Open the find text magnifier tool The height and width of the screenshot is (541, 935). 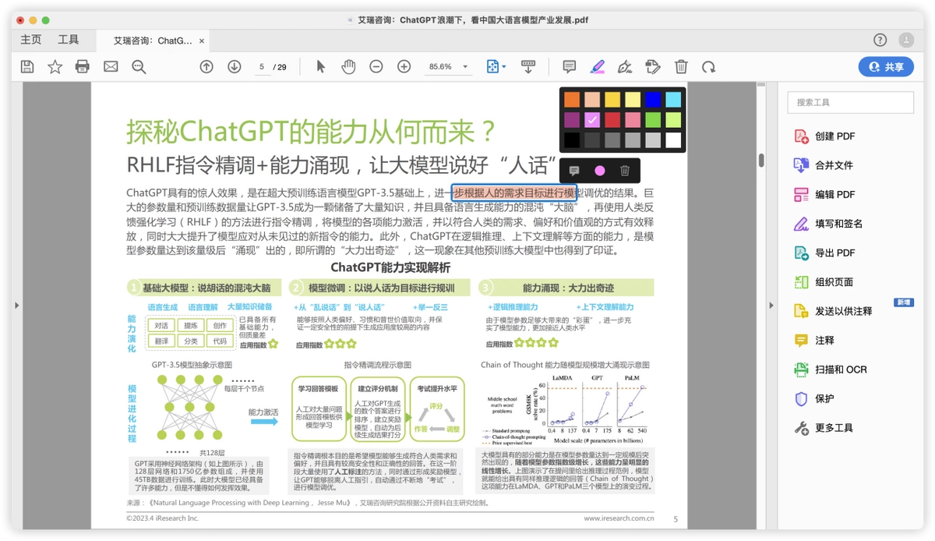(139, 67)
